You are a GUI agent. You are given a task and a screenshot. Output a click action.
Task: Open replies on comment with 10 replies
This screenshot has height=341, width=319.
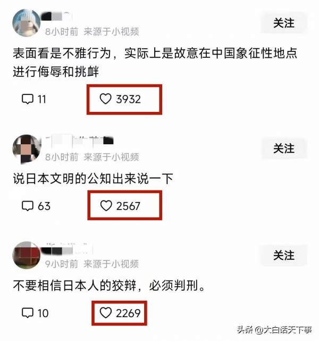35,313
